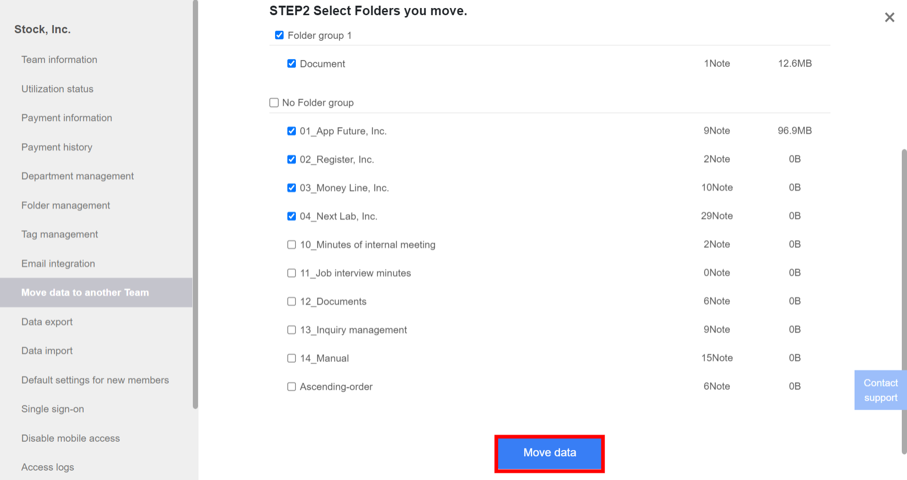
Task: Enable the Ascending-order folder checkbox
Action: pyautogui.click(x=291, y=386)
